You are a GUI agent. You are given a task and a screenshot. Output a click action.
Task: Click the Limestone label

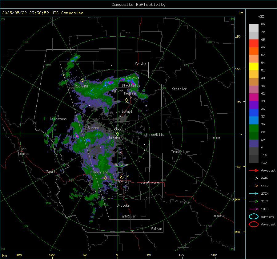click(58, 119)
